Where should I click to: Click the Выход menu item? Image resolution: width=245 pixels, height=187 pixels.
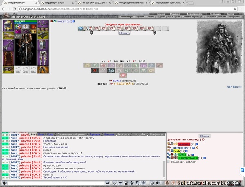click(230, 14)
